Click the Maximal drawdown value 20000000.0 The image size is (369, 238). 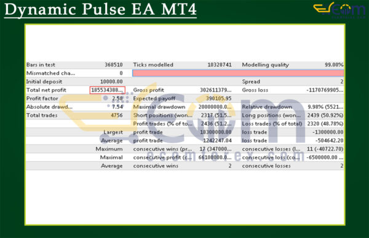click(215, 107)
